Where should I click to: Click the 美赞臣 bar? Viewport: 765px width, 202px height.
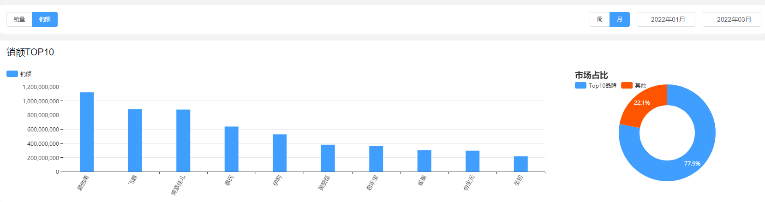coord(328,158)
